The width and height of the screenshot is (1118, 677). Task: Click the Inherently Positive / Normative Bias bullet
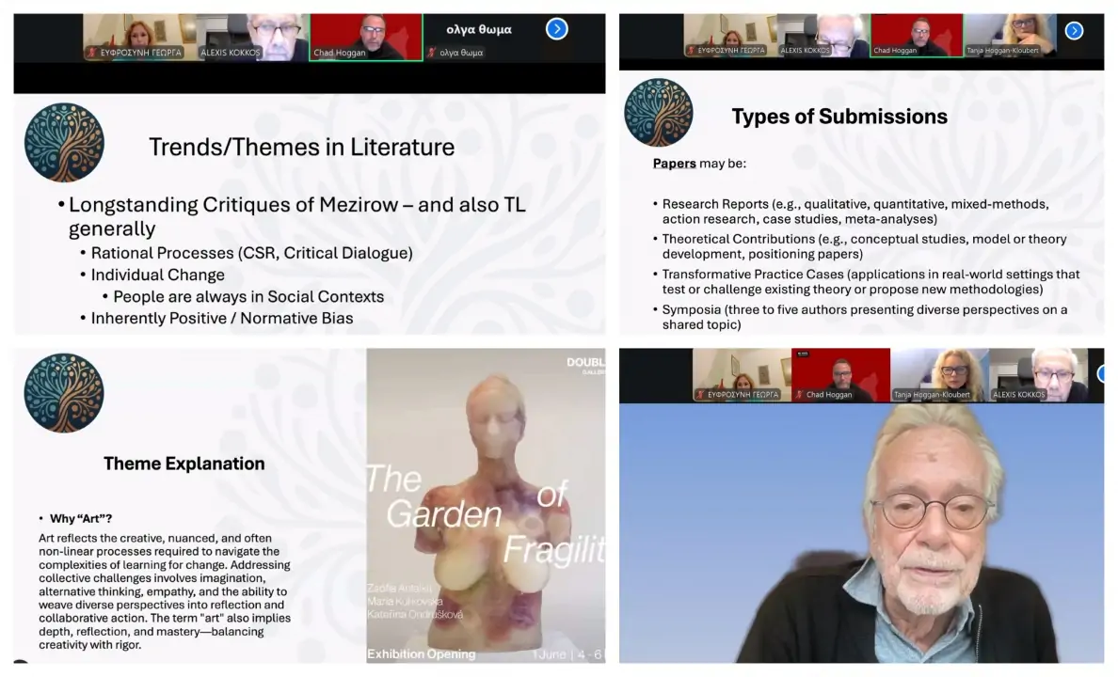(222, 318)
